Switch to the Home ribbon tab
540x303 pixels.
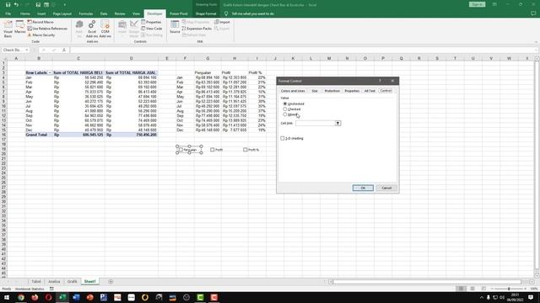point(24,13)
